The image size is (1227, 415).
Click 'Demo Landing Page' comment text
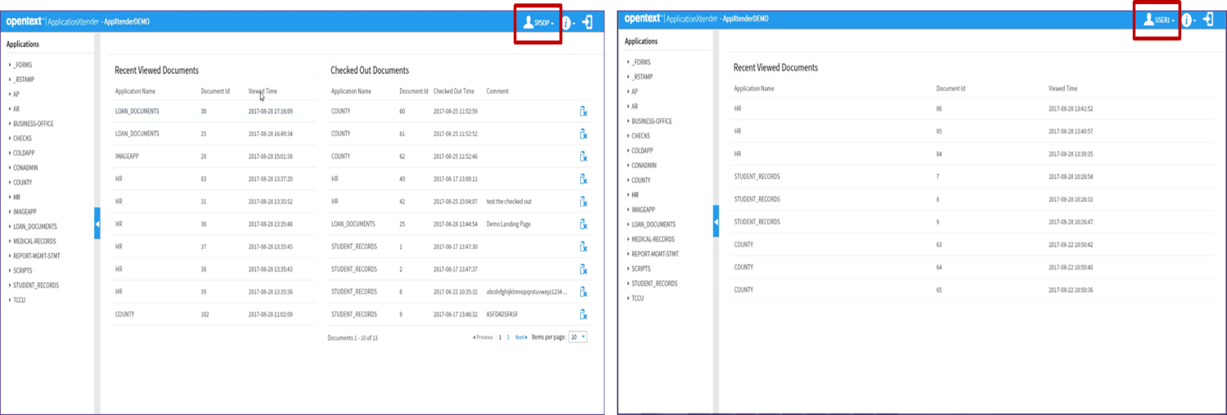point(509,224)
